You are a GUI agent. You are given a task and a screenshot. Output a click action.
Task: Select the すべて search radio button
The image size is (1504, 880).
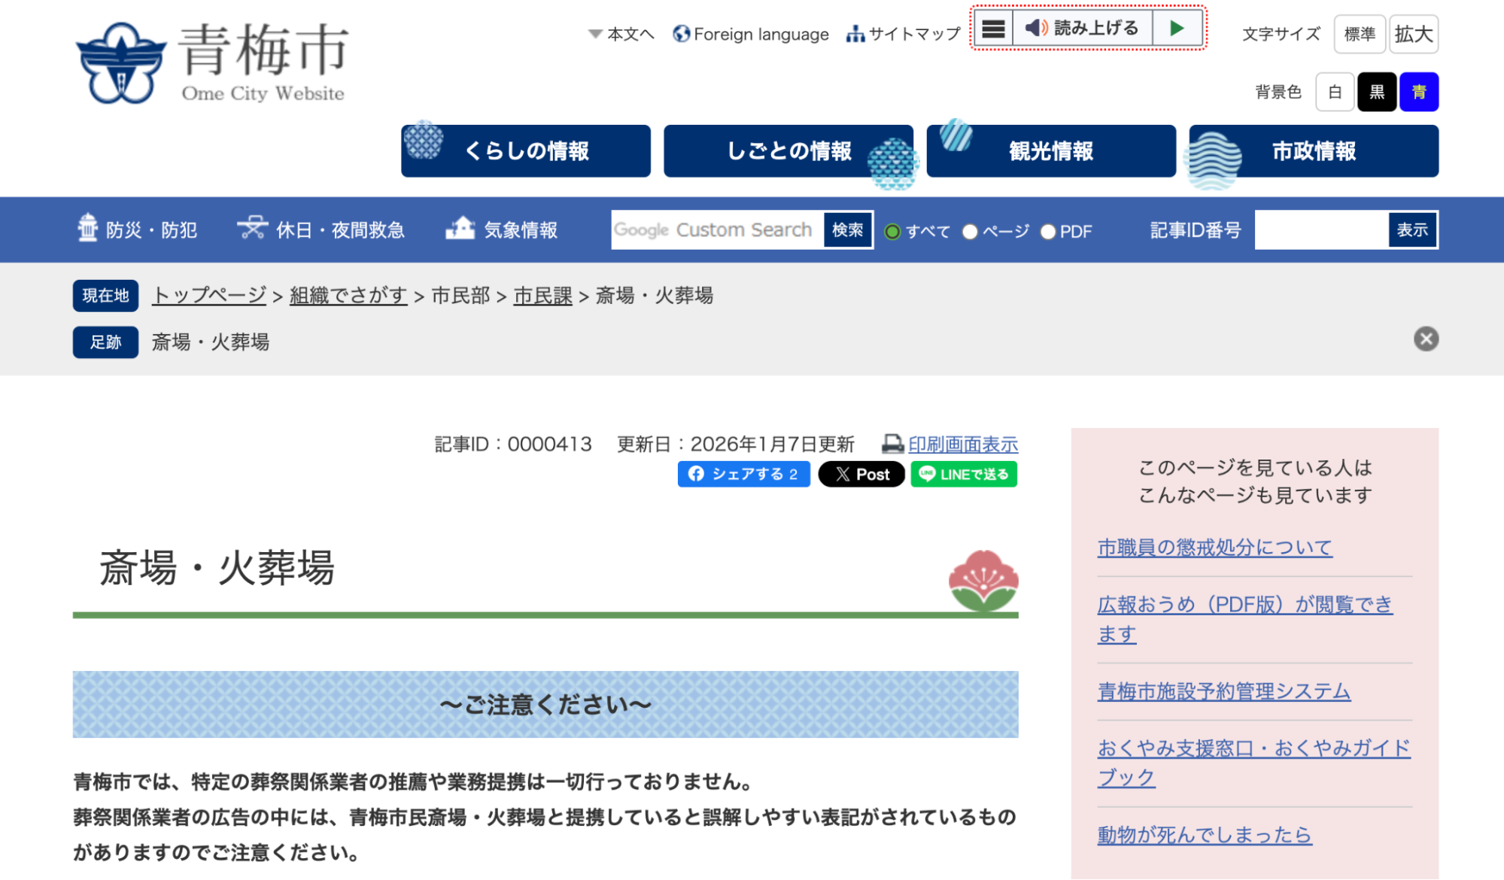coord(894,232)
